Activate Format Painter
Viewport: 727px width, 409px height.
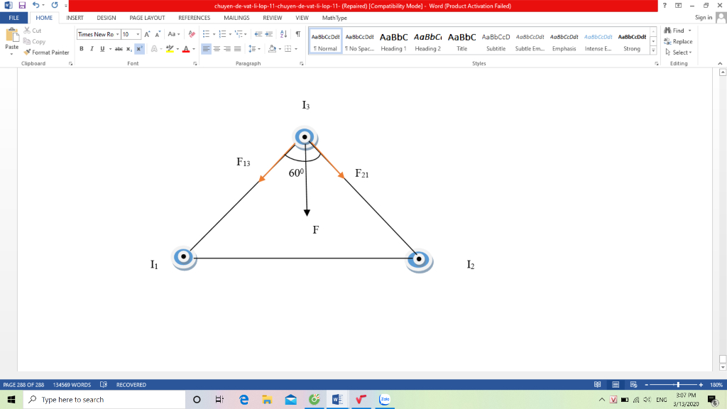coord(46,53)
